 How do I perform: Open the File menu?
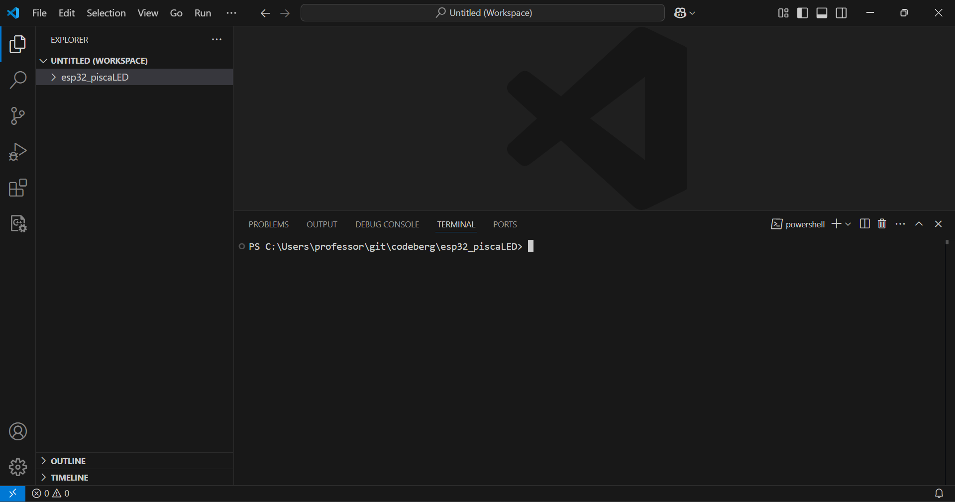(x=39, y=13)
